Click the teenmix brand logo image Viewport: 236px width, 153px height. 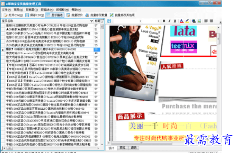(183, 47)
